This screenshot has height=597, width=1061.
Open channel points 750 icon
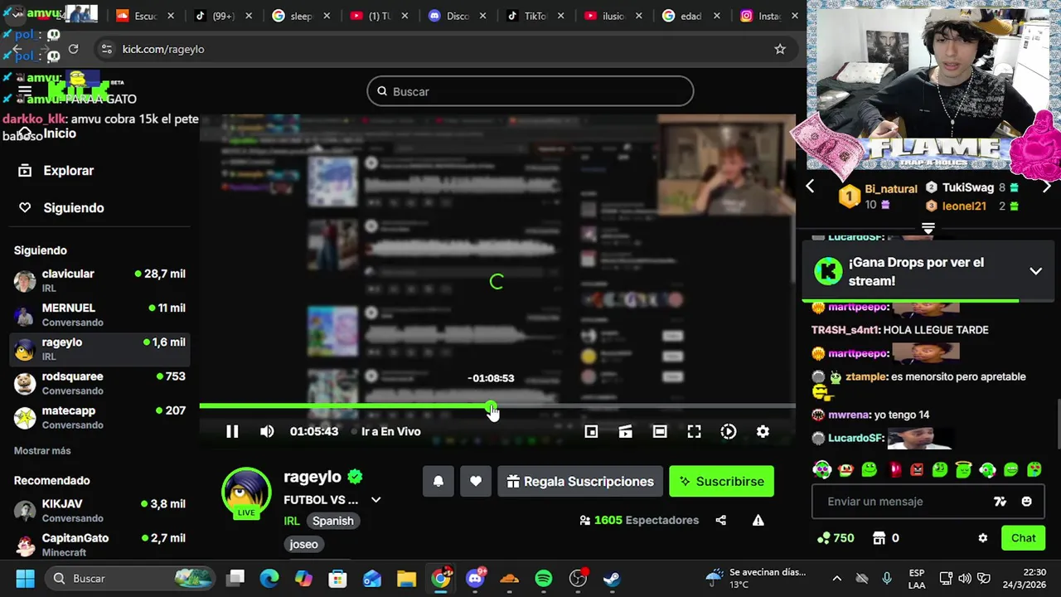pyautogui.click(x=835, y=538)
